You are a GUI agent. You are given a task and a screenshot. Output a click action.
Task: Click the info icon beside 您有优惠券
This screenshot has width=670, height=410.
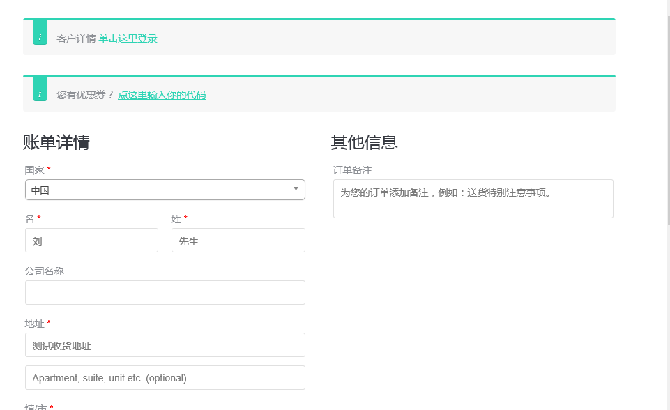coord(40,92)
